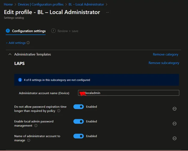The height and width of the screenshot is (151, 188).
Task: Toggle Do not allow password expiration switch
Action: 78,107
